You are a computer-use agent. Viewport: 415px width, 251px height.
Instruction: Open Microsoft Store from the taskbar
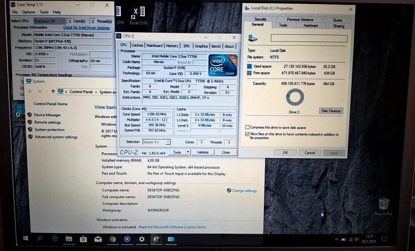click(83, 239)
